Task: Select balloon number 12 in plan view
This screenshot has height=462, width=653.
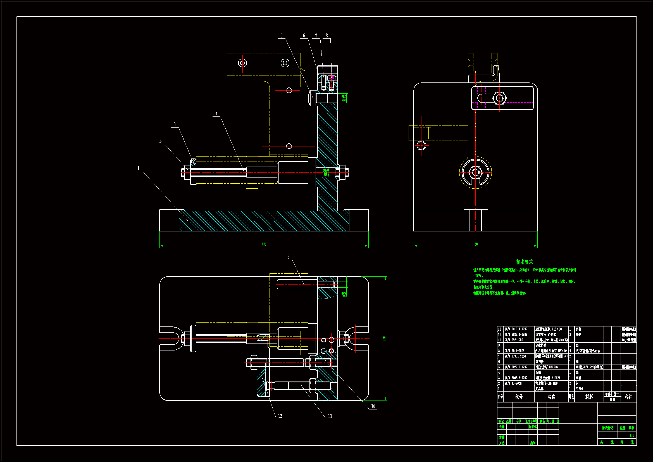Action: [280, 416]
